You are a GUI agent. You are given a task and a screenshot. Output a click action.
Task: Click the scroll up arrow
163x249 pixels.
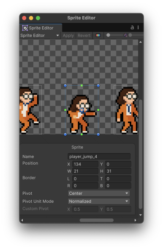[x=141, y=42]
